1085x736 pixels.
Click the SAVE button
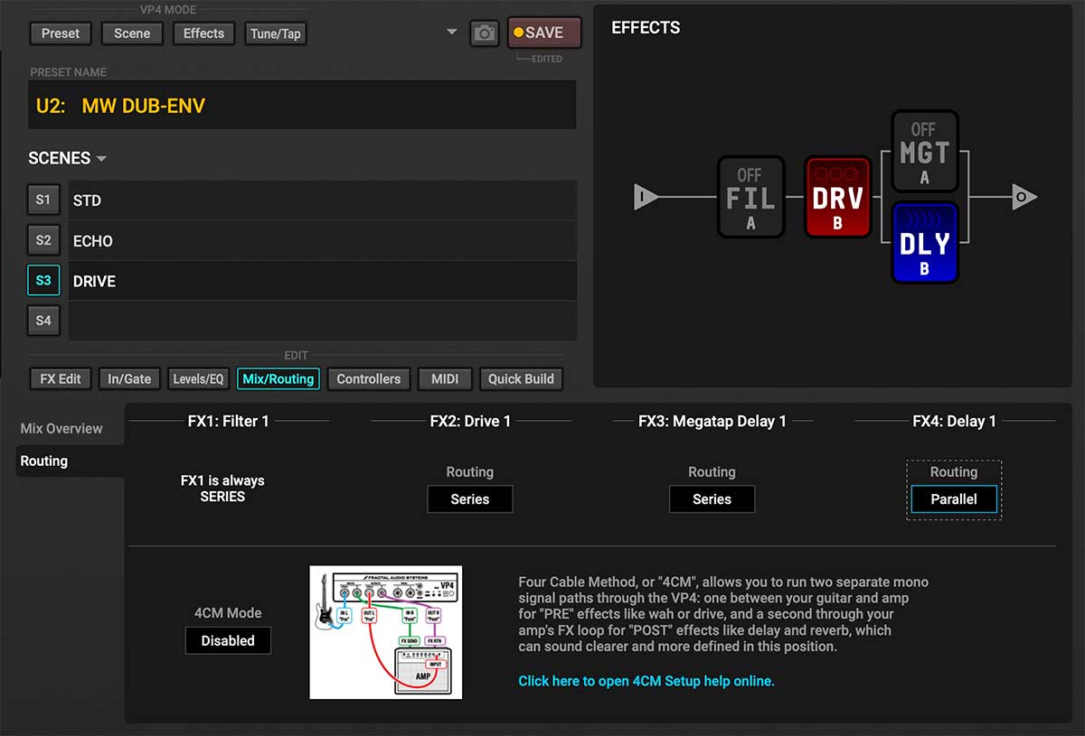[x=544, y=33]
